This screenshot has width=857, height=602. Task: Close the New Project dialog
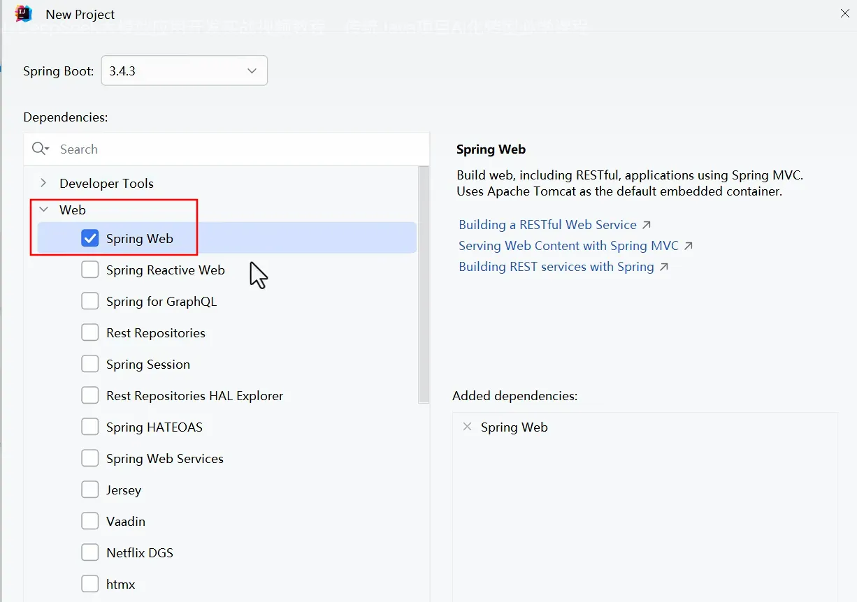pos(845,13)
